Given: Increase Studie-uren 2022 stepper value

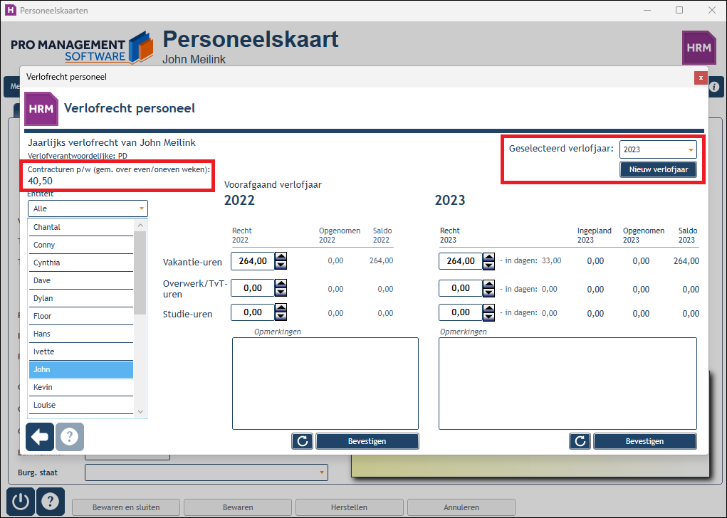Looking at the screenshot, I should coord(281,307).
